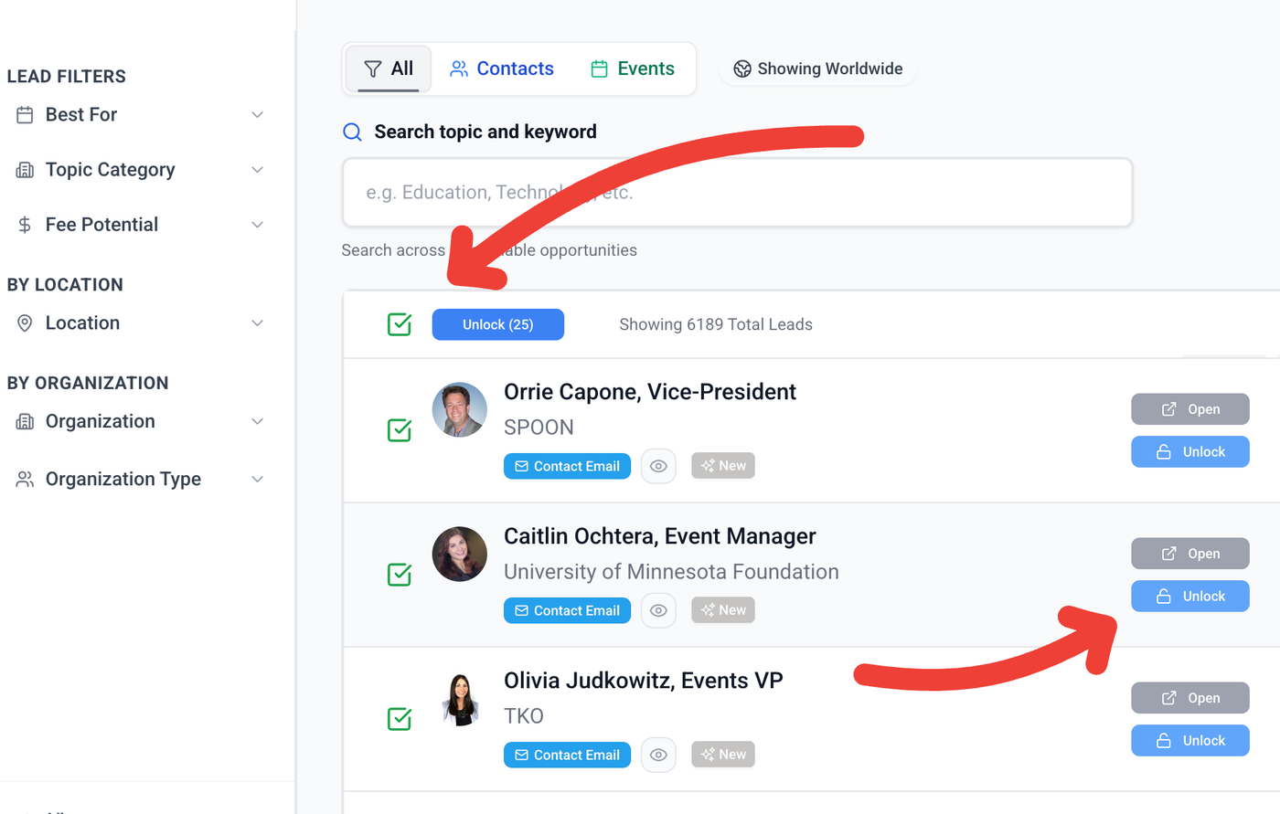Switch to the Events tab
Screen dimensions: 1280x814
pos(633,69)
